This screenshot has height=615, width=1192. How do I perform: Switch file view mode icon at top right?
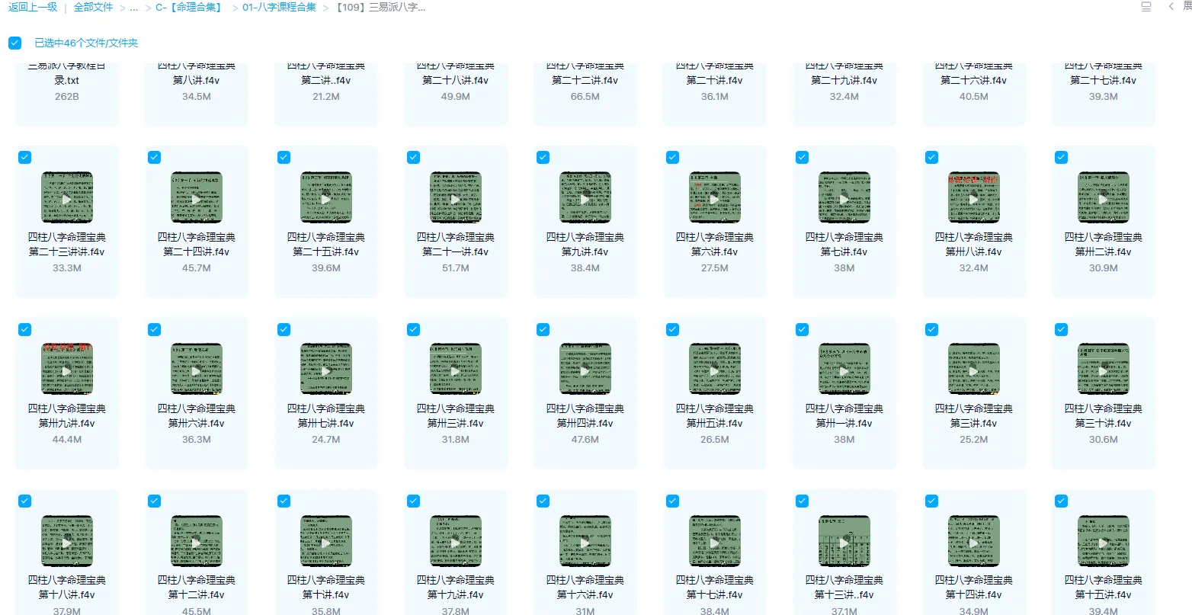click(1146, 7)
